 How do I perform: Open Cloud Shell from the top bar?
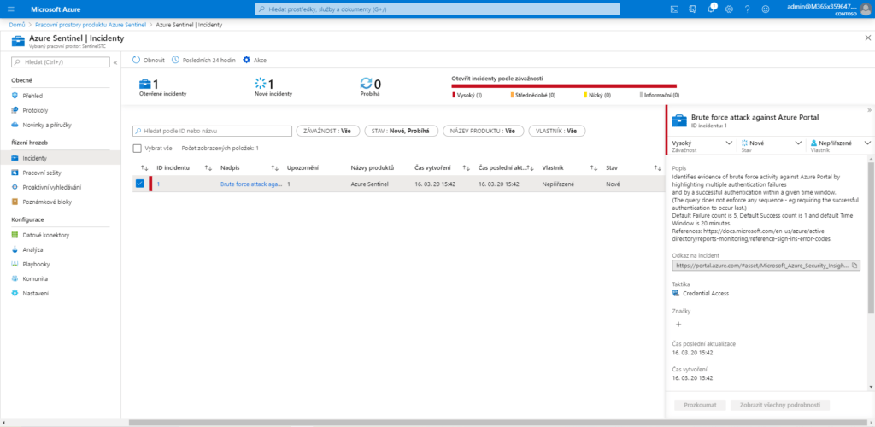click(674, 9)
